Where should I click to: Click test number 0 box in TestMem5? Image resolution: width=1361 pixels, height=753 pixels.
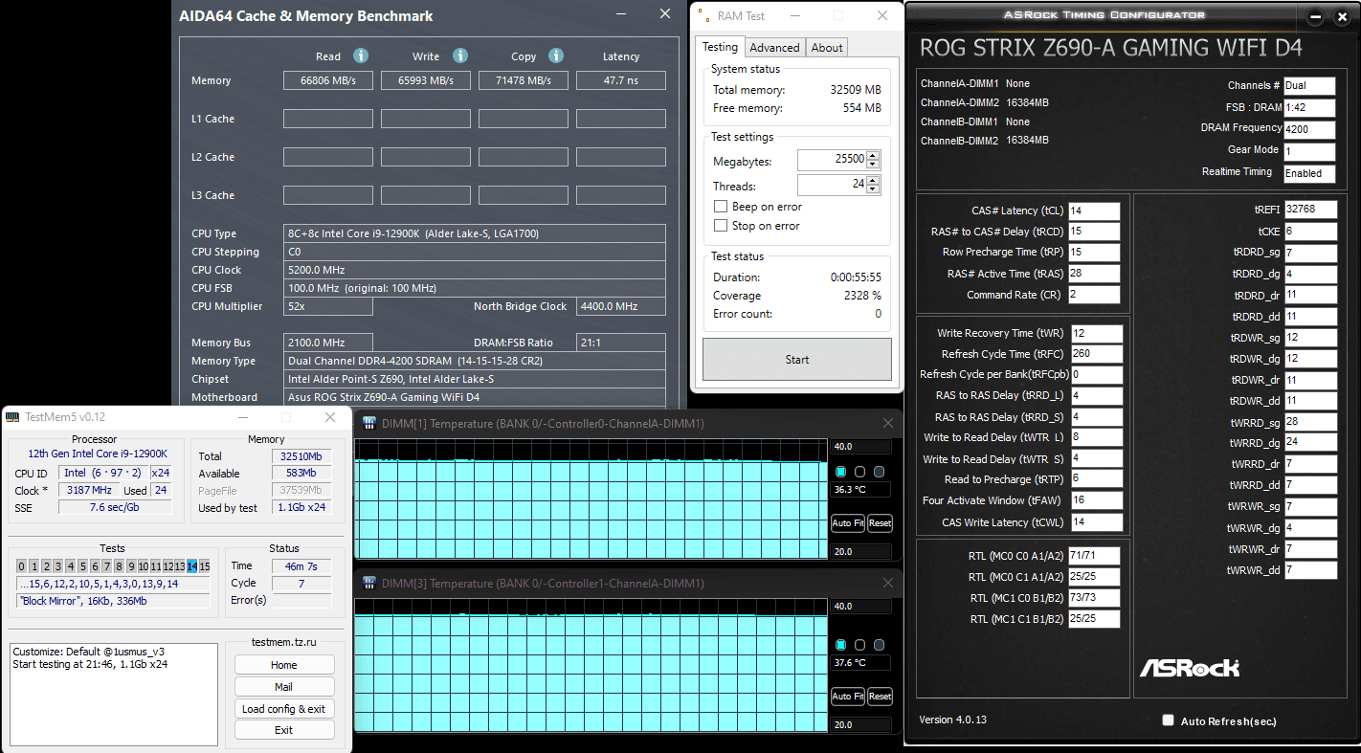tap(21, 566)
